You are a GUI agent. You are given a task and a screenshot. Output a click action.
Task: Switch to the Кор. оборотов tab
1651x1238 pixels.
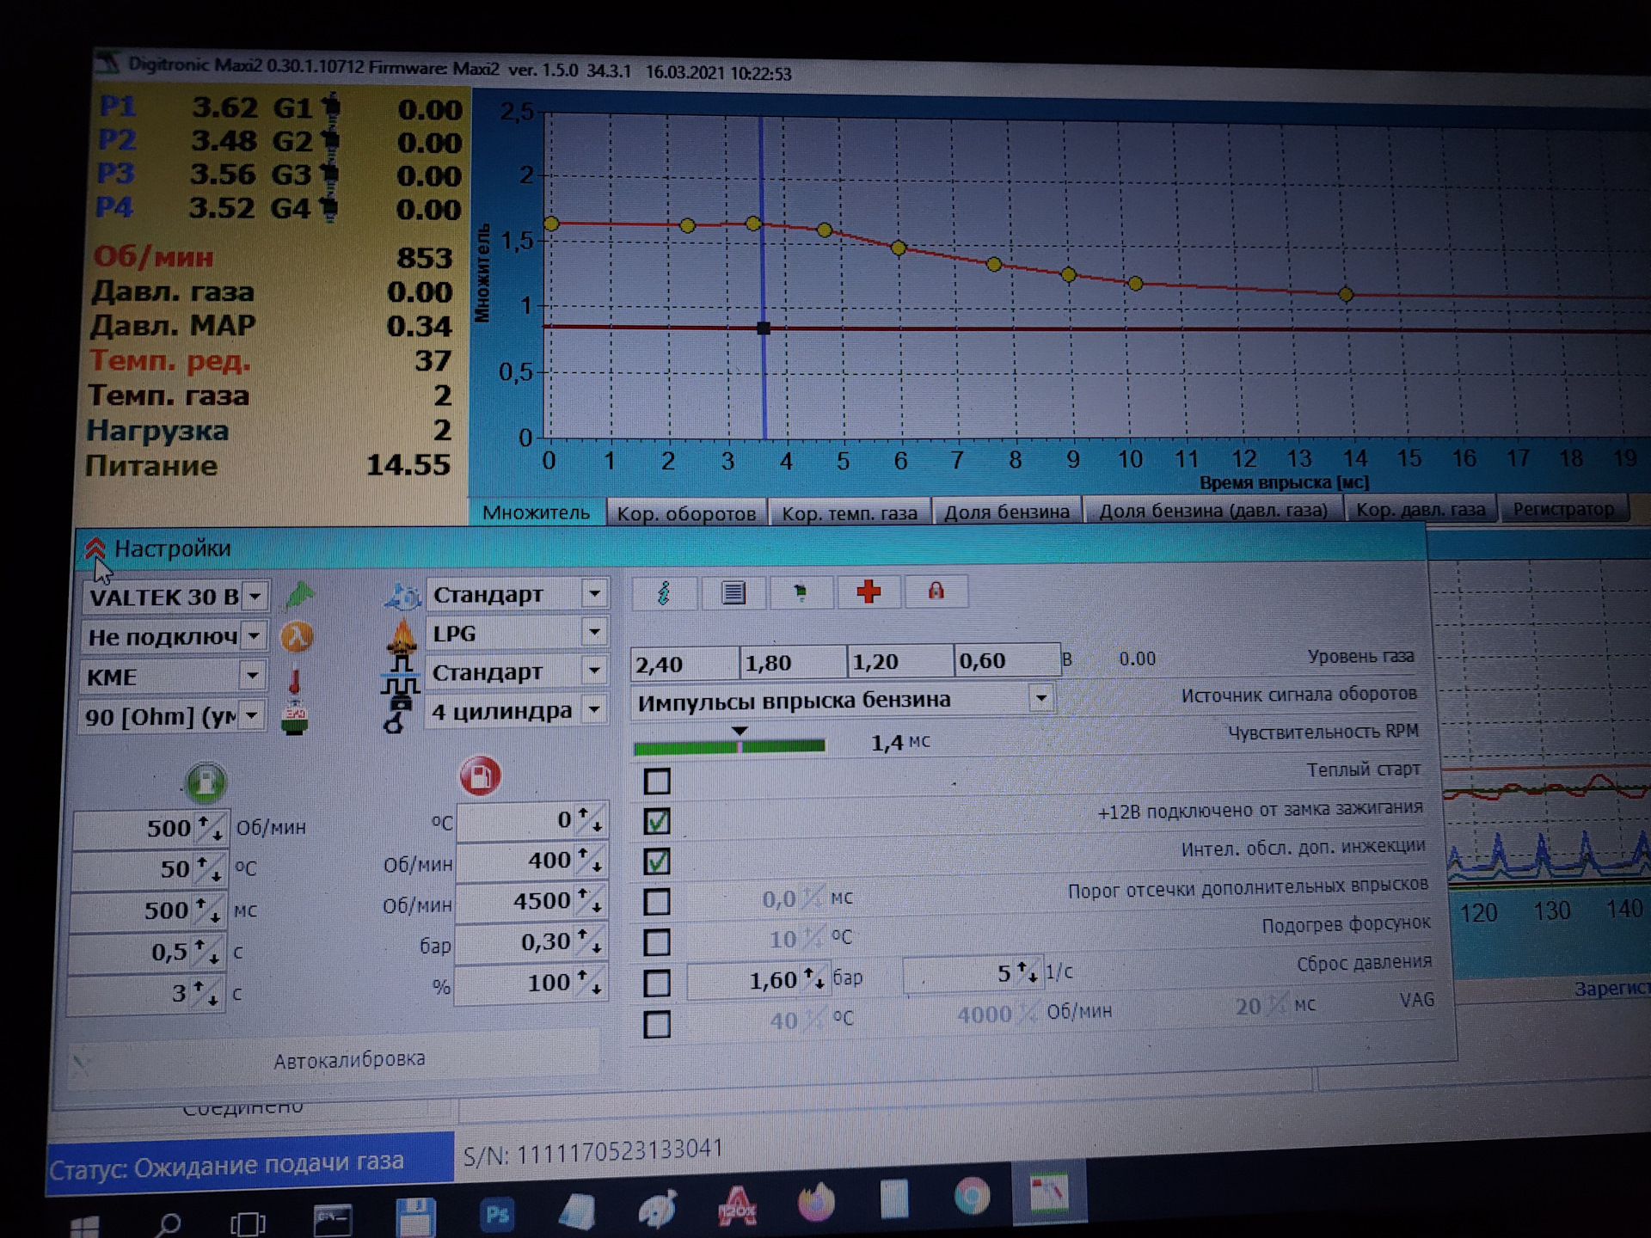(686, 513)
